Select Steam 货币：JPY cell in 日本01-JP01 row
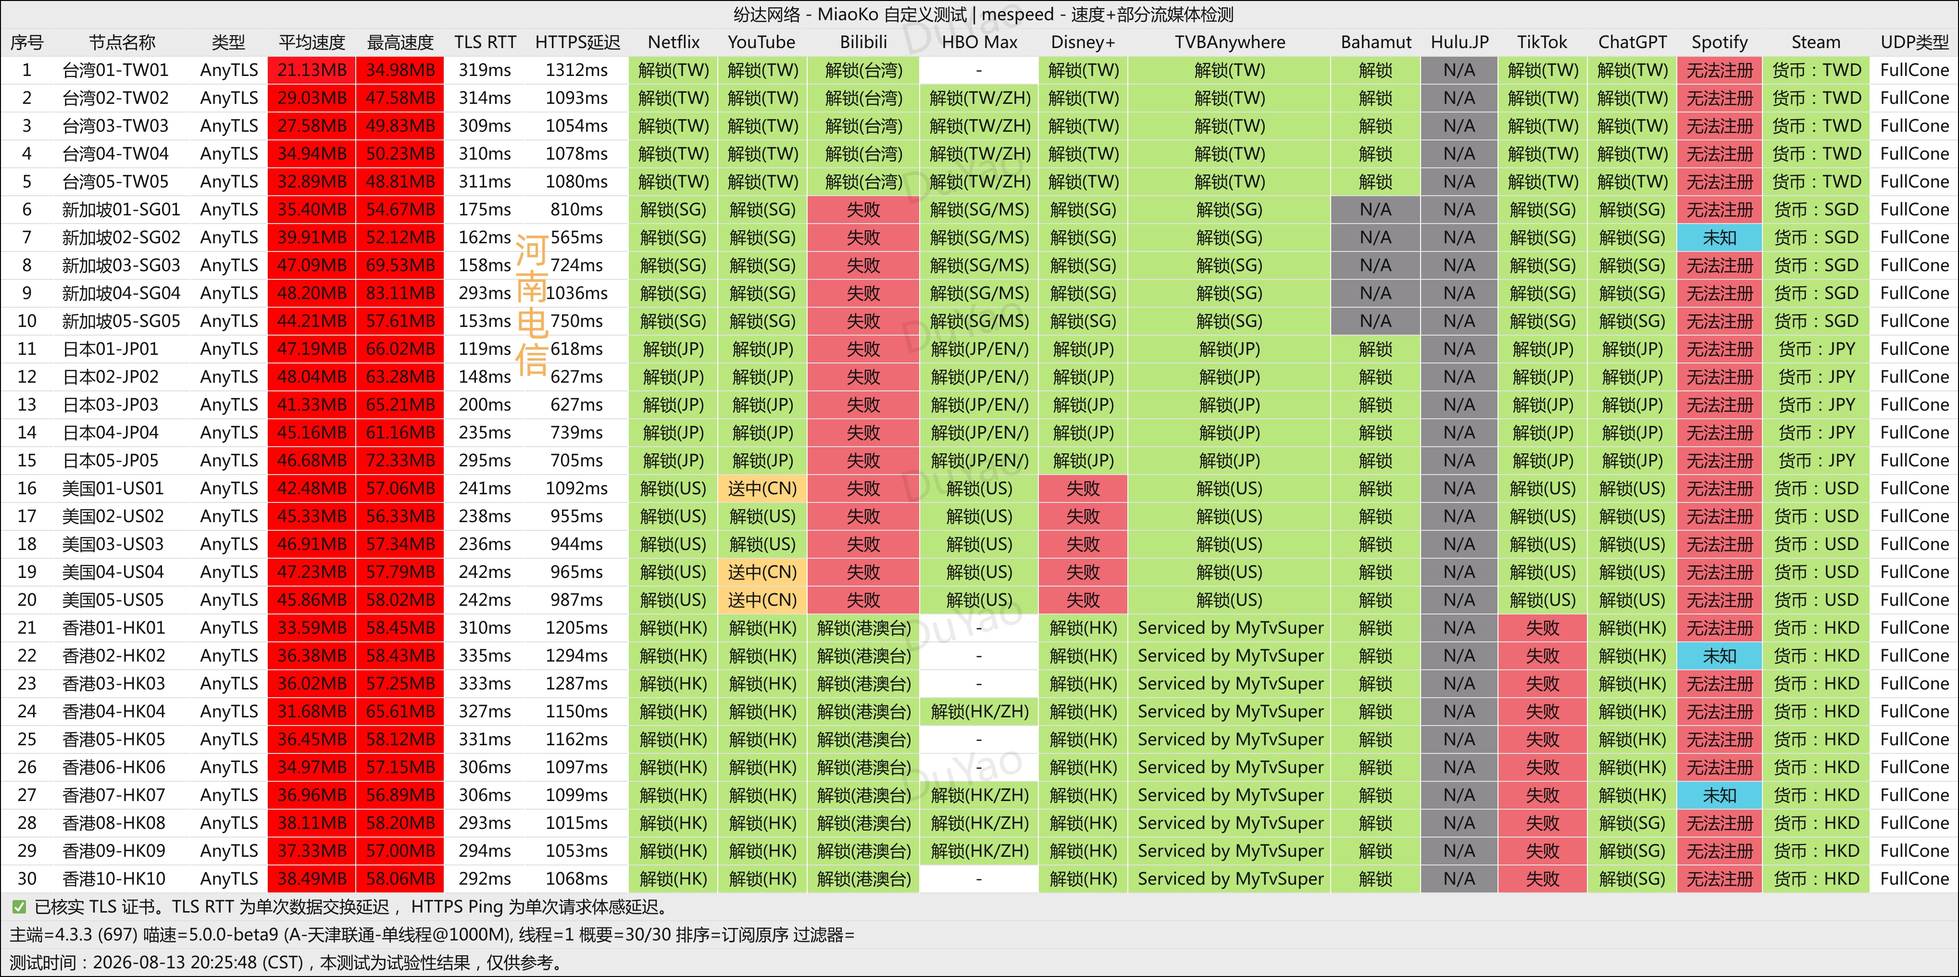Viewport: 1959px width, 977px height. point(1816,349)
